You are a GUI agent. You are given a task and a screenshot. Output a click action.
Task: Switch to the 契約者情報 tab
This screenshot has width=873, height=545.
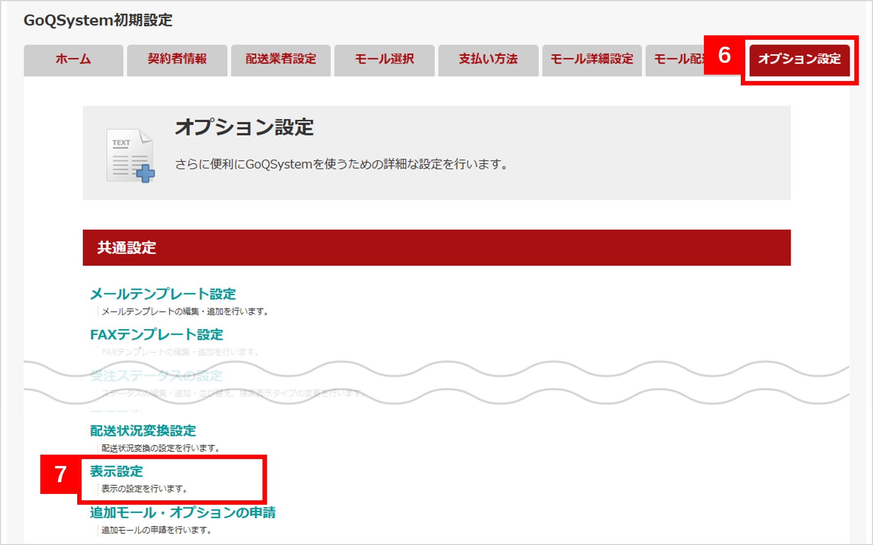pos(177,59)
